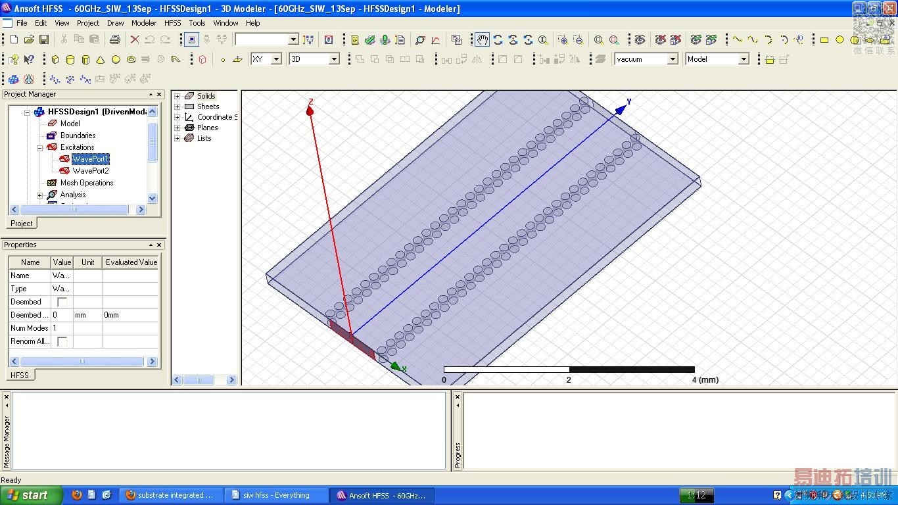This screenshot has width=898, height=505.
Task: Open the 'siw hfss - Everything' taskbar item
Action: pos(277,495)
